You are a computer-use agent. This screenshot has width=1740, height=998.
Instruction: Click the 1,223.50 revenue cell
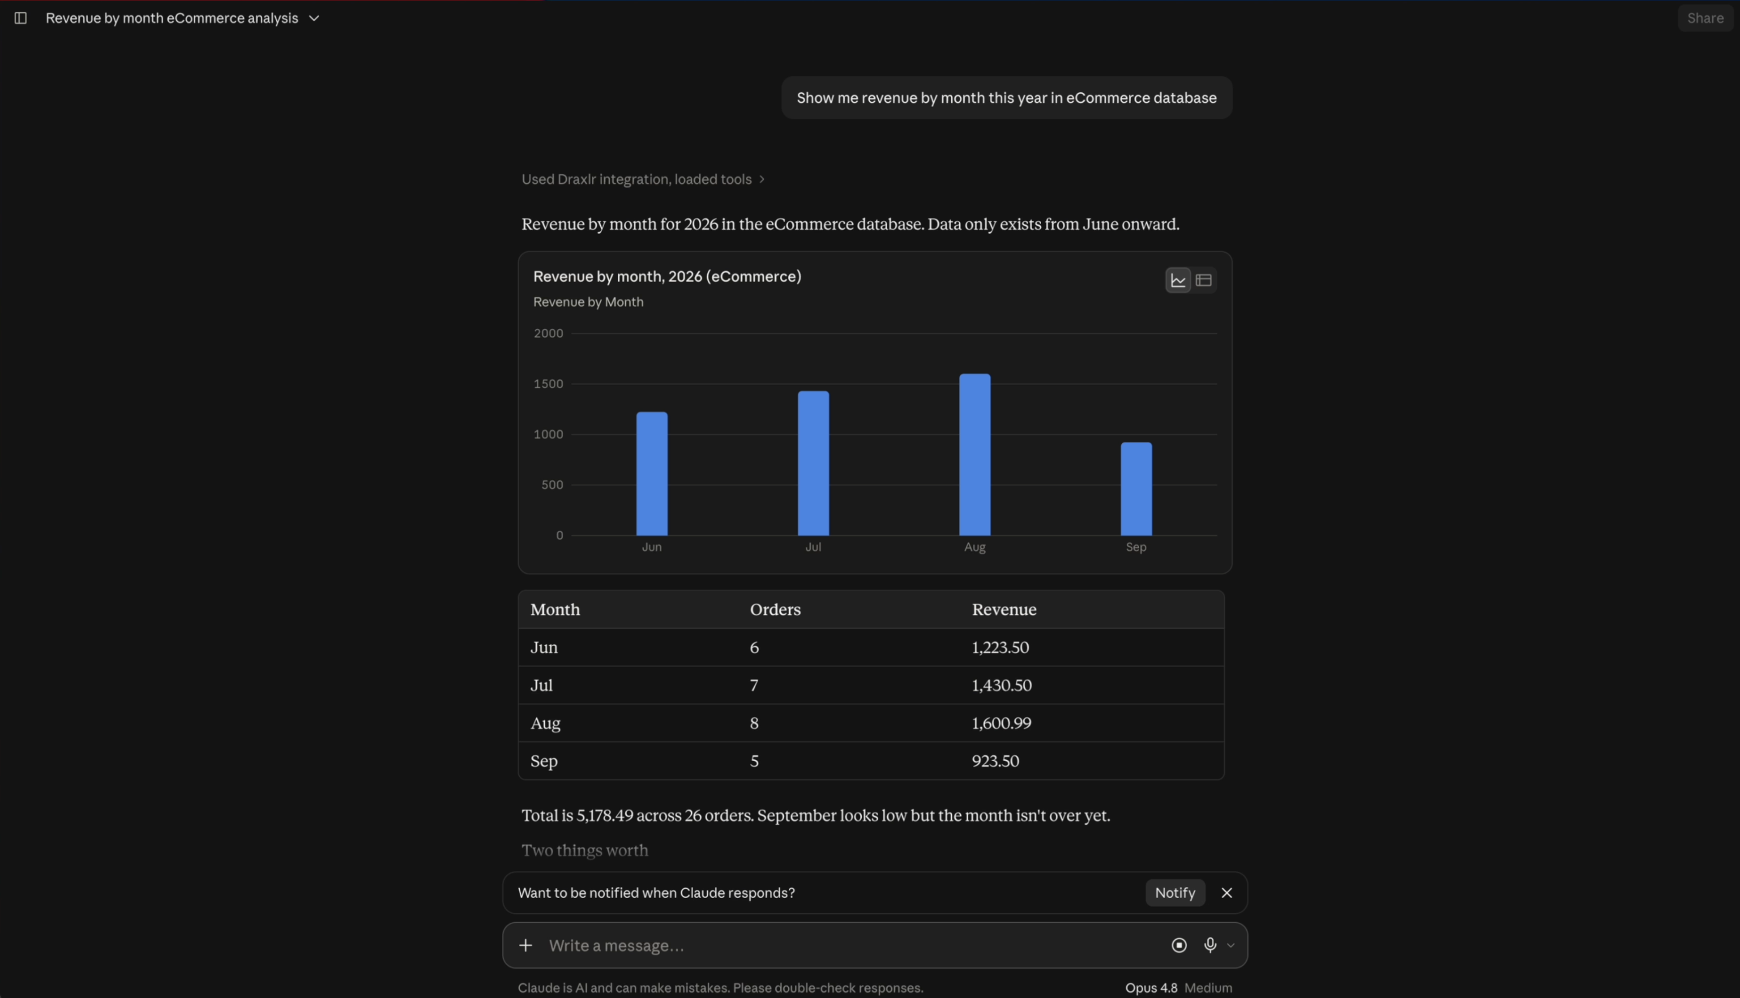(x=1000, y=647)
